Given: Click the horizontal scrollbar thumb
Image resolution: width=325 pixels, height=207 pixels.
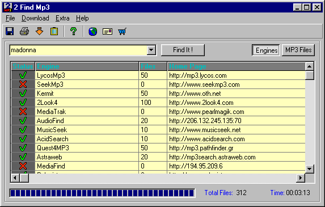Looking at the screenshot, I should [x=24, y=178].
